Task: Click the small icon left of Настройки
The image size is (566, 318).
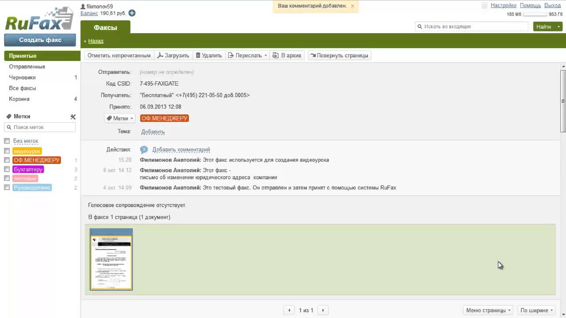Action: coord(484,6)
